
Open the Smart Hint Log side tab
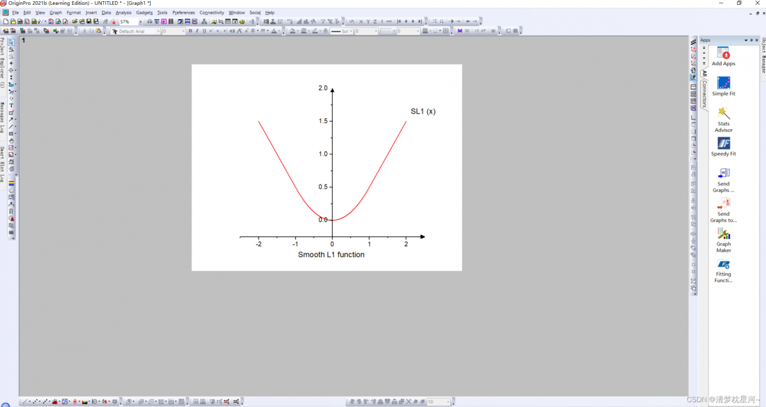click(x=2, y=164)
